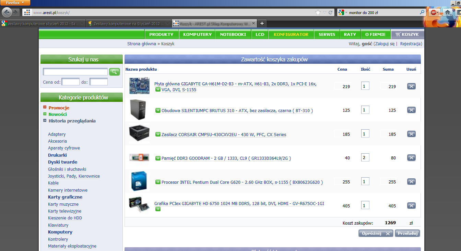Expand plus icon beside Procesor INTEL Pentium
The width and height of the screenshot is (461, 251).
[158, 182]
